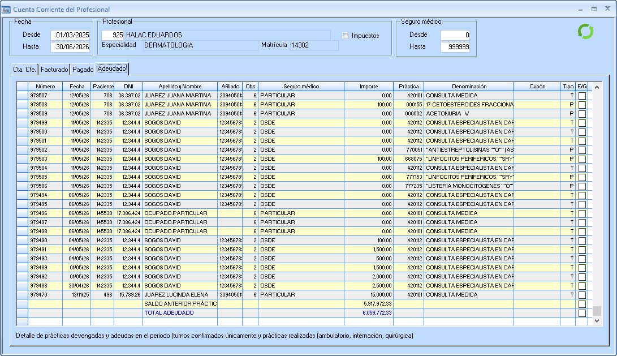Tick E/G checkbox for row 979496
The width and height of the screenshot is (617, 356).
click(582, 213)
